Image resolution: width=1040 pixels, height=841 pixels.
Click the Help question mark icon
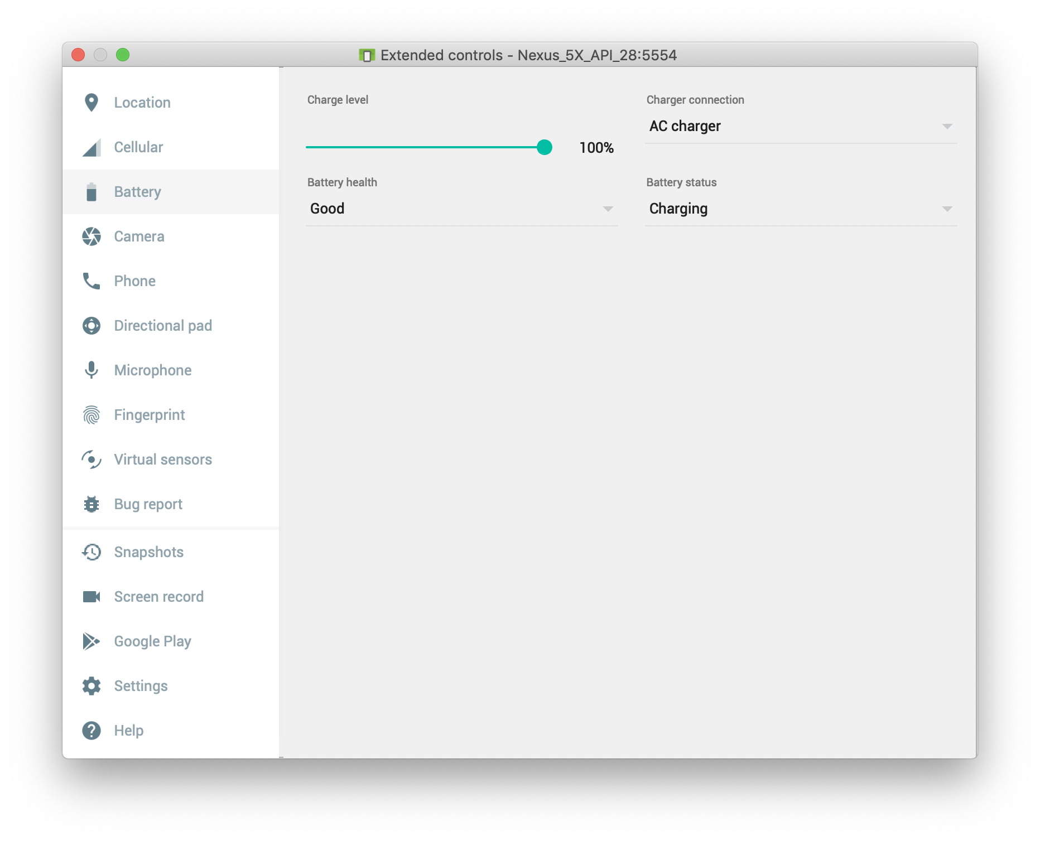point(92,731)
